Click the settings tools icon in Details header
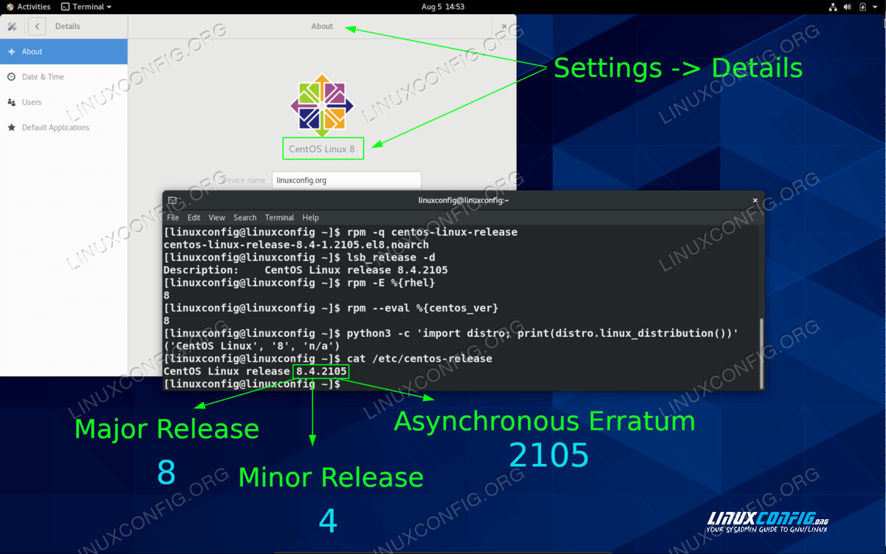The height and width of the screenshot is (554, 886). (x=12, y=27)
